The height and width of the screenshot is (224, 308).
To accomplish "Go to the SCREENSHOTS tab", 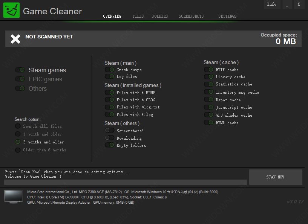I will tap(191, 16).
